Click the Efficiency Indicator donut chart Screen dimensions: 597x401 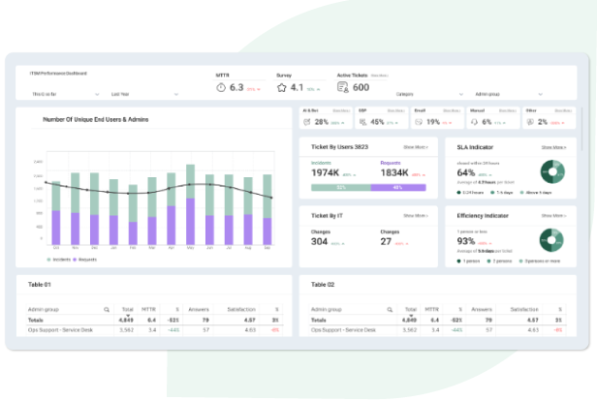click(x=551, y=240)
